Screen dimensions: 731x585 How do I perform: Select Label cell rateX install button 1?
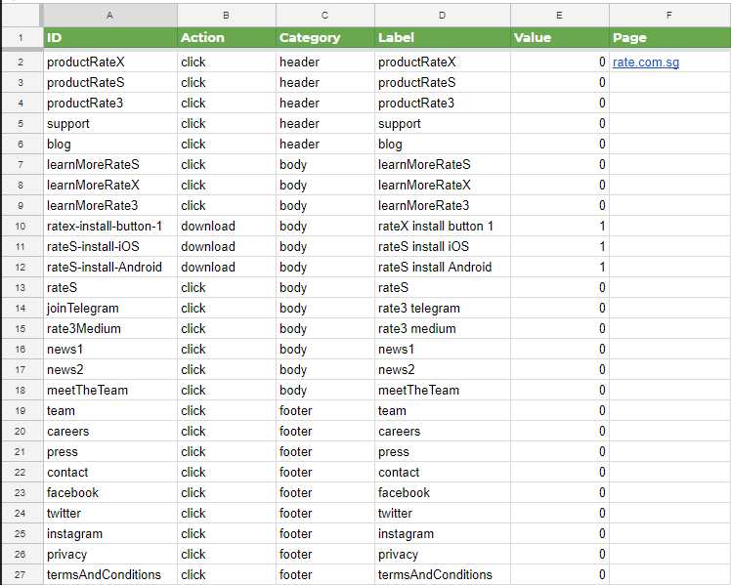coord(443,226)
